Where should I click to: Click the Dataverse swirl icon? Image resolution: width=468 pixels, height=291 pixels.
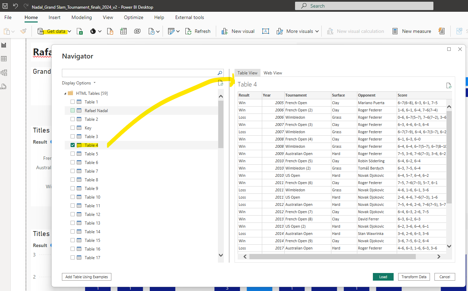pos(137,31)
